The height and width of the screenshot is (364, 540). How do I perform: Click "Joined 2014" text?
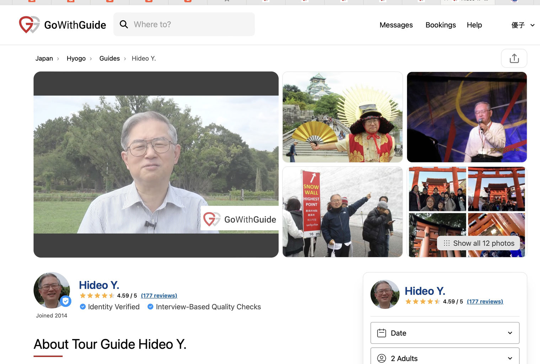pos(52,316)
